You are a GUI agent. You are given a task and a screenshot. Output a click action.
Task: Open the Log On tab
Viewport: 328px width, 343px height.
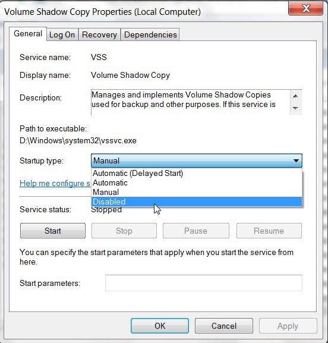pos(62,34)
